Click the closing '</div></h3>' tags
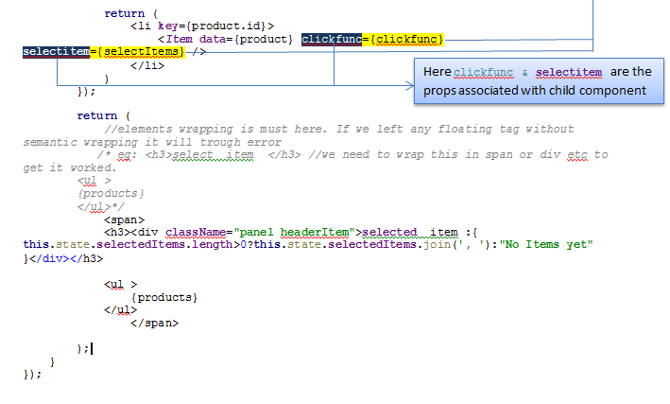This screenshot has height=404, width=670. click(x=66, y=259)
